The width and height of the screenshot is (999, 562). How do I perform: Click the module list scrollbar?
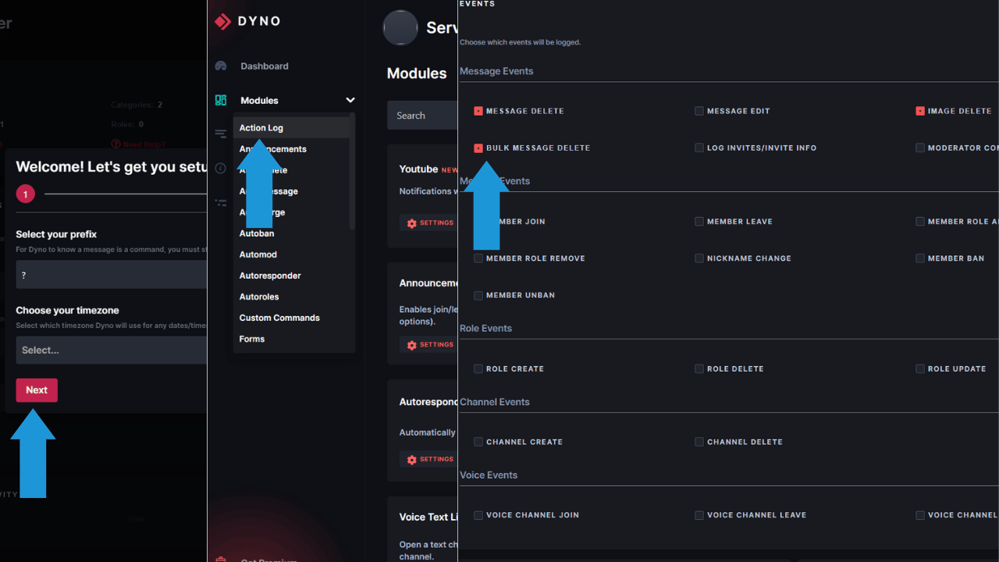tap(353, 172)
